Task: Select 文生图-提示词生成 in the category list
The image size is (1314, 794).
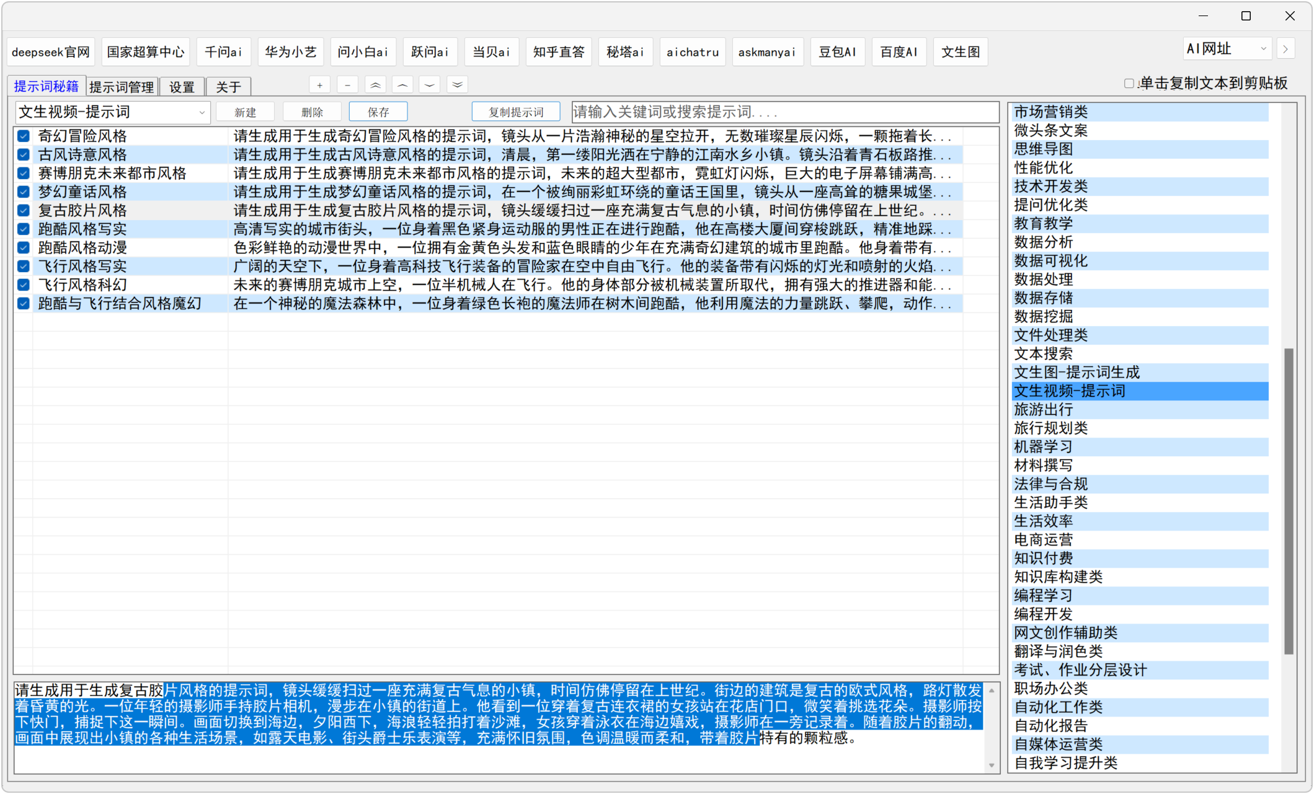Action: (x=1140, y=373)
